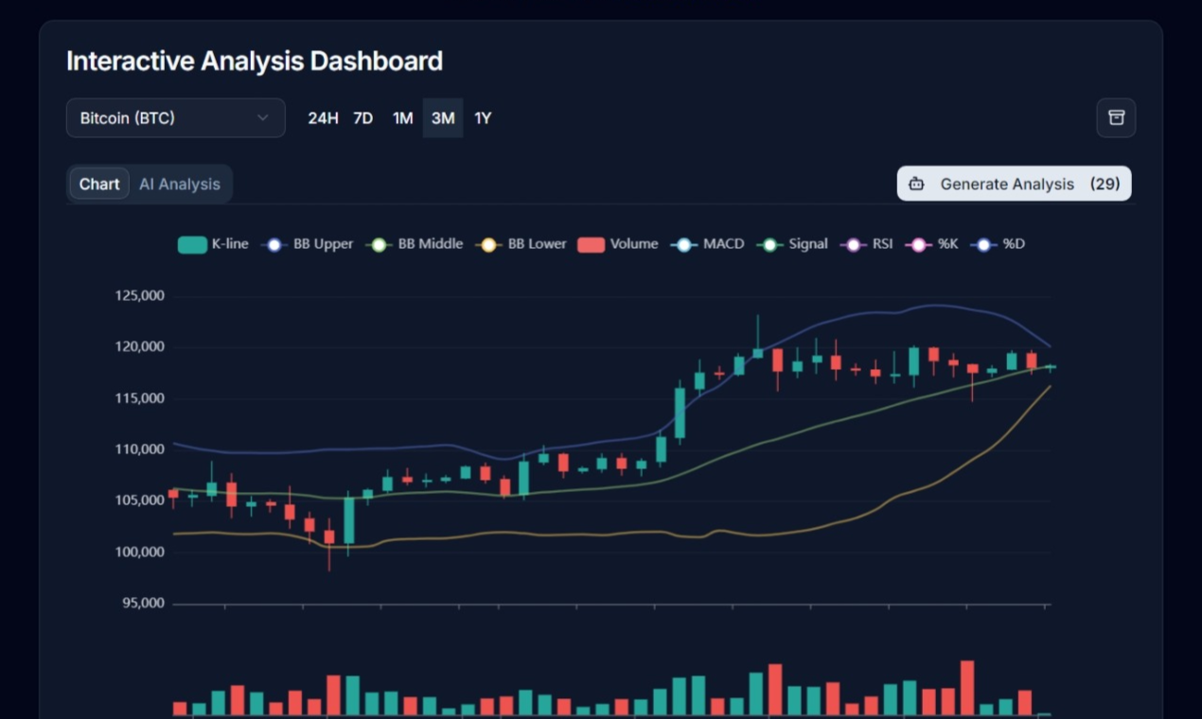
Task: Toggle the Signal legend series
Action: click(x=792, y=244)
